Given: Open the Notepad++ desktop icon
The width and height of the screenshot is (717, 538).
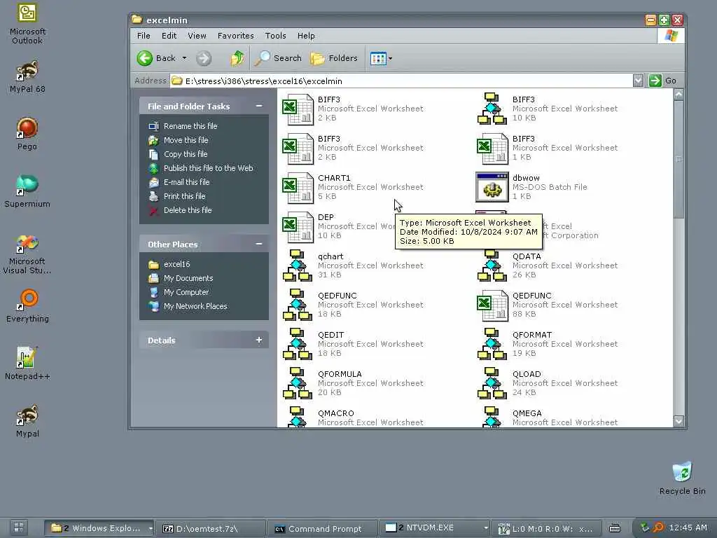Looking at the screenshot, I should tap(27, 364).
